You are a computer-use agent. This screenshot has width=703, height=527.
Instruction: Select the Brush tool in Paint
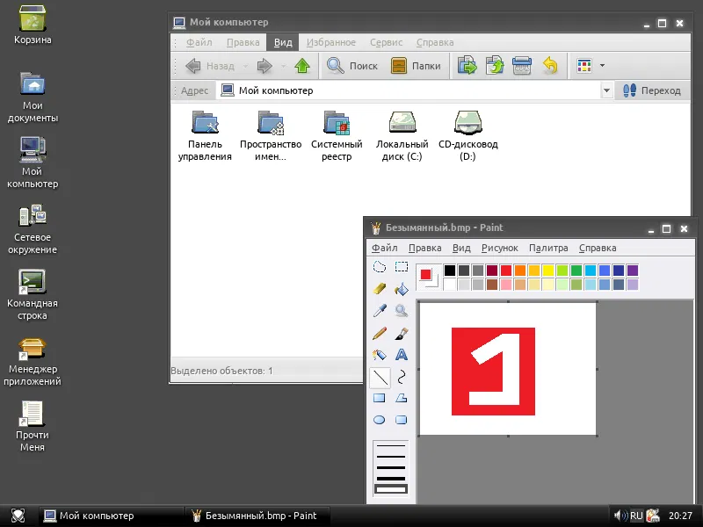tap(402, 333)
